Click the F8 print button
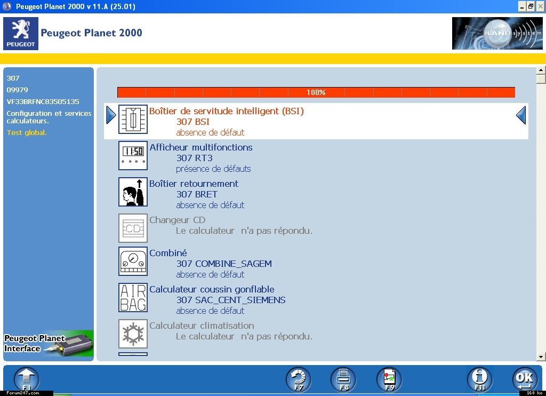Screen dimensions: 546x396 pos(344,379)
